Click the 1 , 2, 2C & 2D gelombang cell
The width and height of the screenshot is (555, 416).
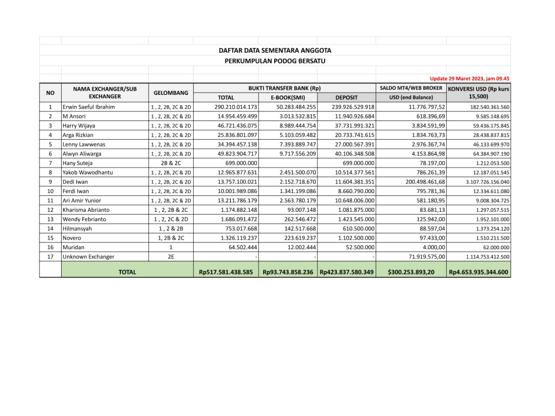(171, 219)
